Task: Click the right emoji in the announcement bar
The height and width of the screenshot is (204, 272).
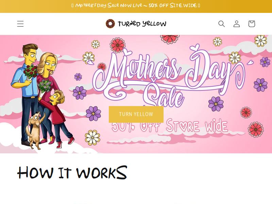Action: click(x=199, y=5)
